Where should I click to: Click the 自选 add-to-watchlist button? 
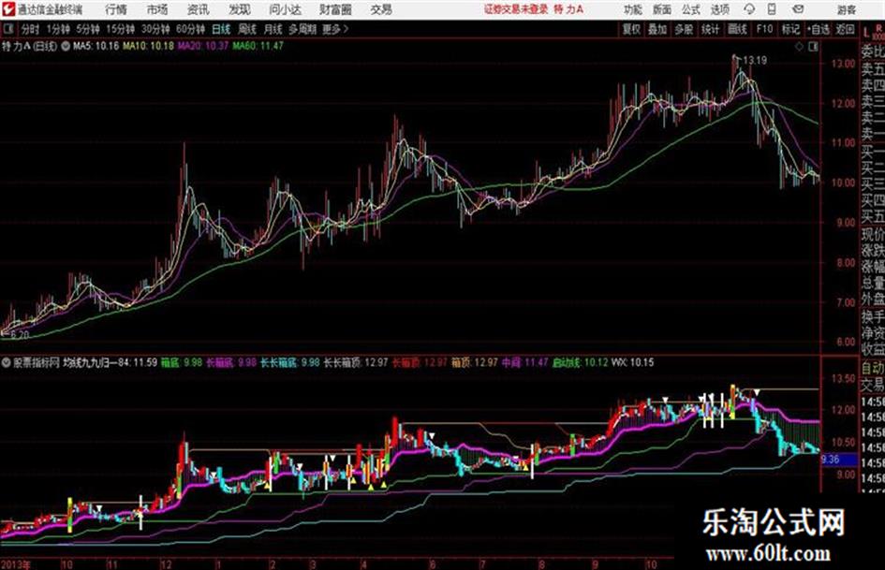tap(818, 29)
